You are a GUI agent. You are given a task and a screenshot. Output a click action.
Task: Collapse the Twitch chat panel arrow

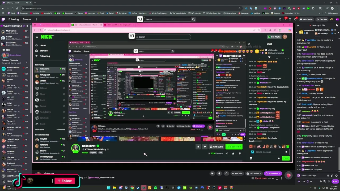(x=298, y=25)
